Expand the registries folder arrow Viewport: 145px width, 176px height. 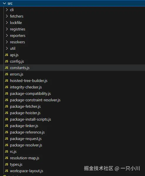coord(7,29)
